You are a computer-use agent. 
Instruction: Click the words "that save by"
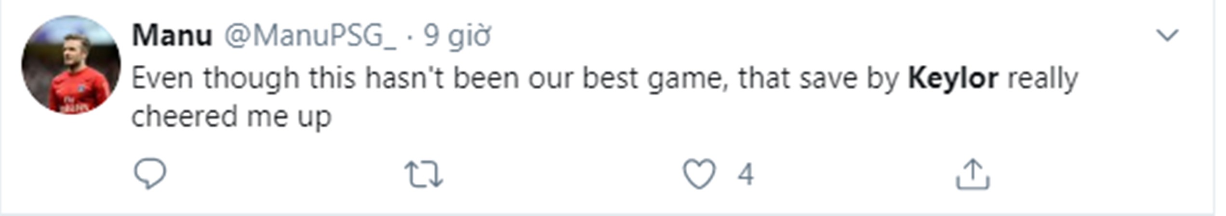818,78
